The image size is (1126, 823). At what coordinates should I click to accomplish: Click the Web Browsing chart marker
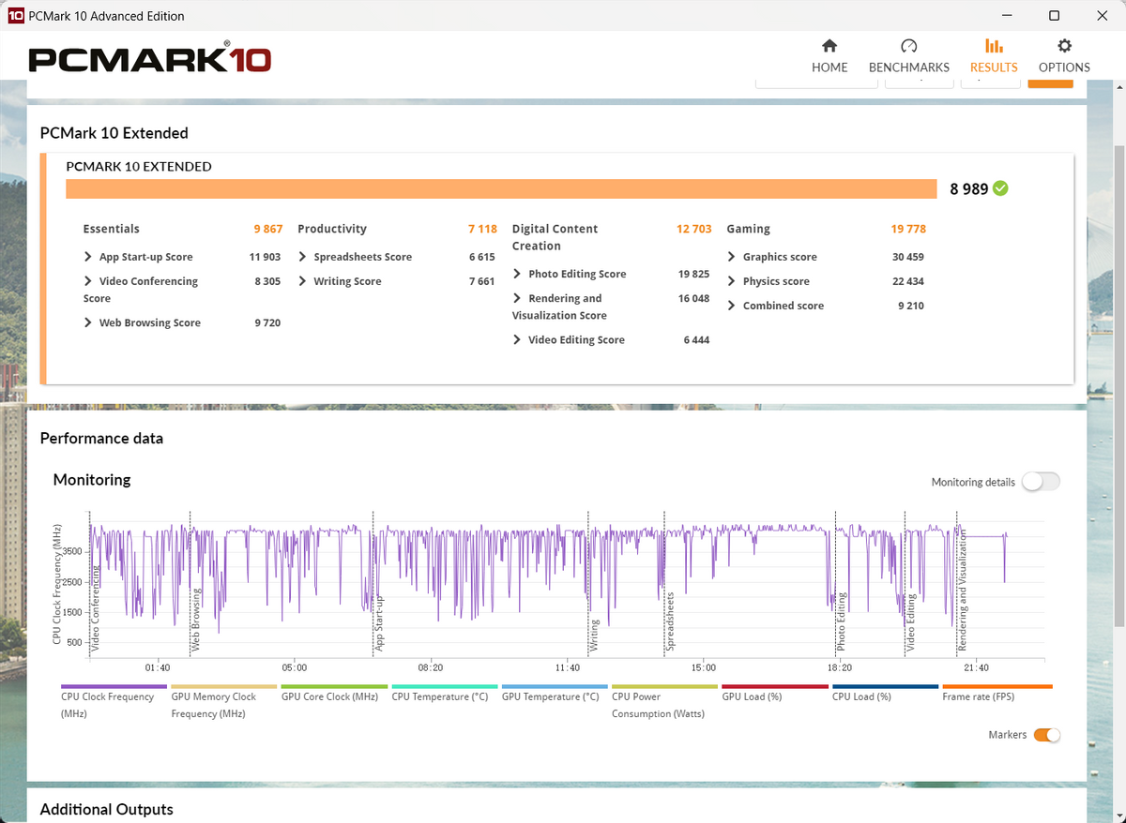(x=196, y=620)
